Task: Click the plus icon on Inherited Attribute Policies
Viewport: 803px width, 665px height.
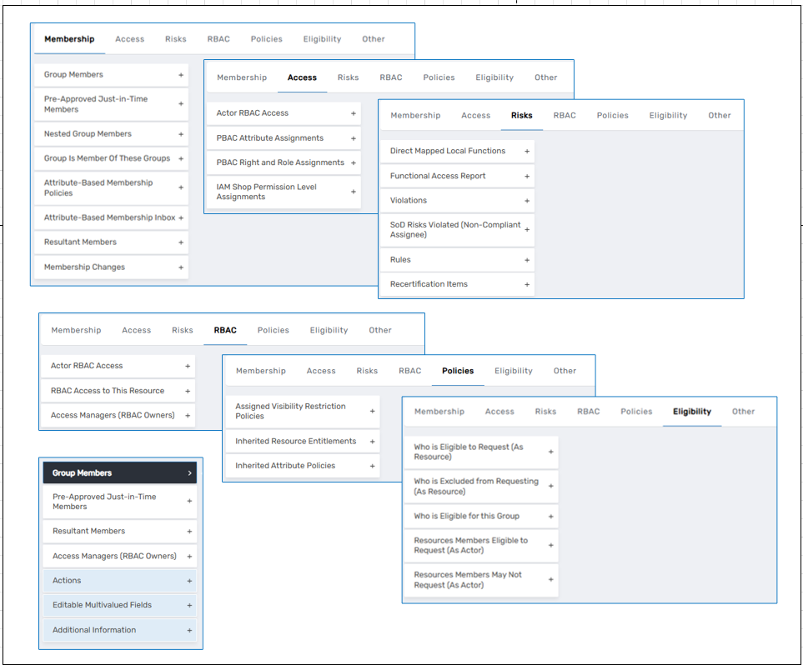Action: point(372,466)
